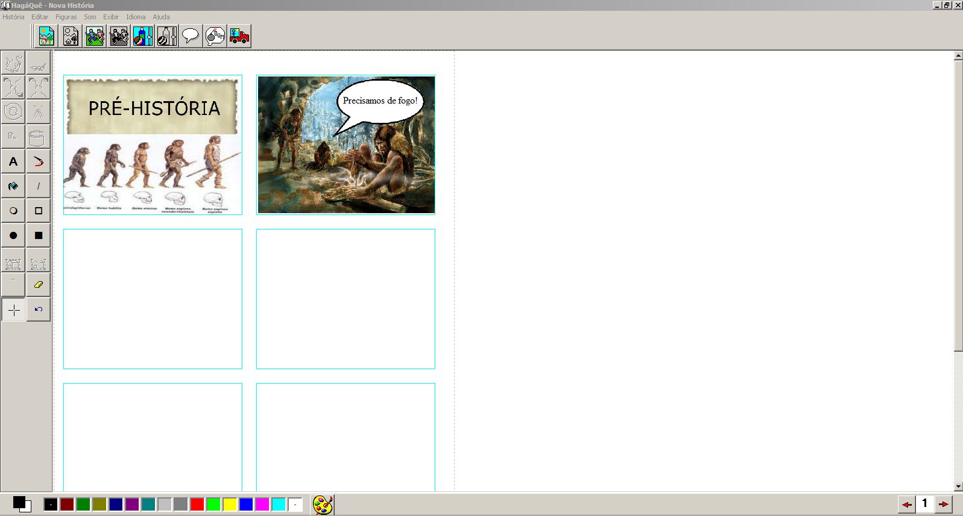This screenshot has width=963, height=516.
Task: Select the paint bucket fill tool
Action: pyautogui.click(x=13, y=186)
